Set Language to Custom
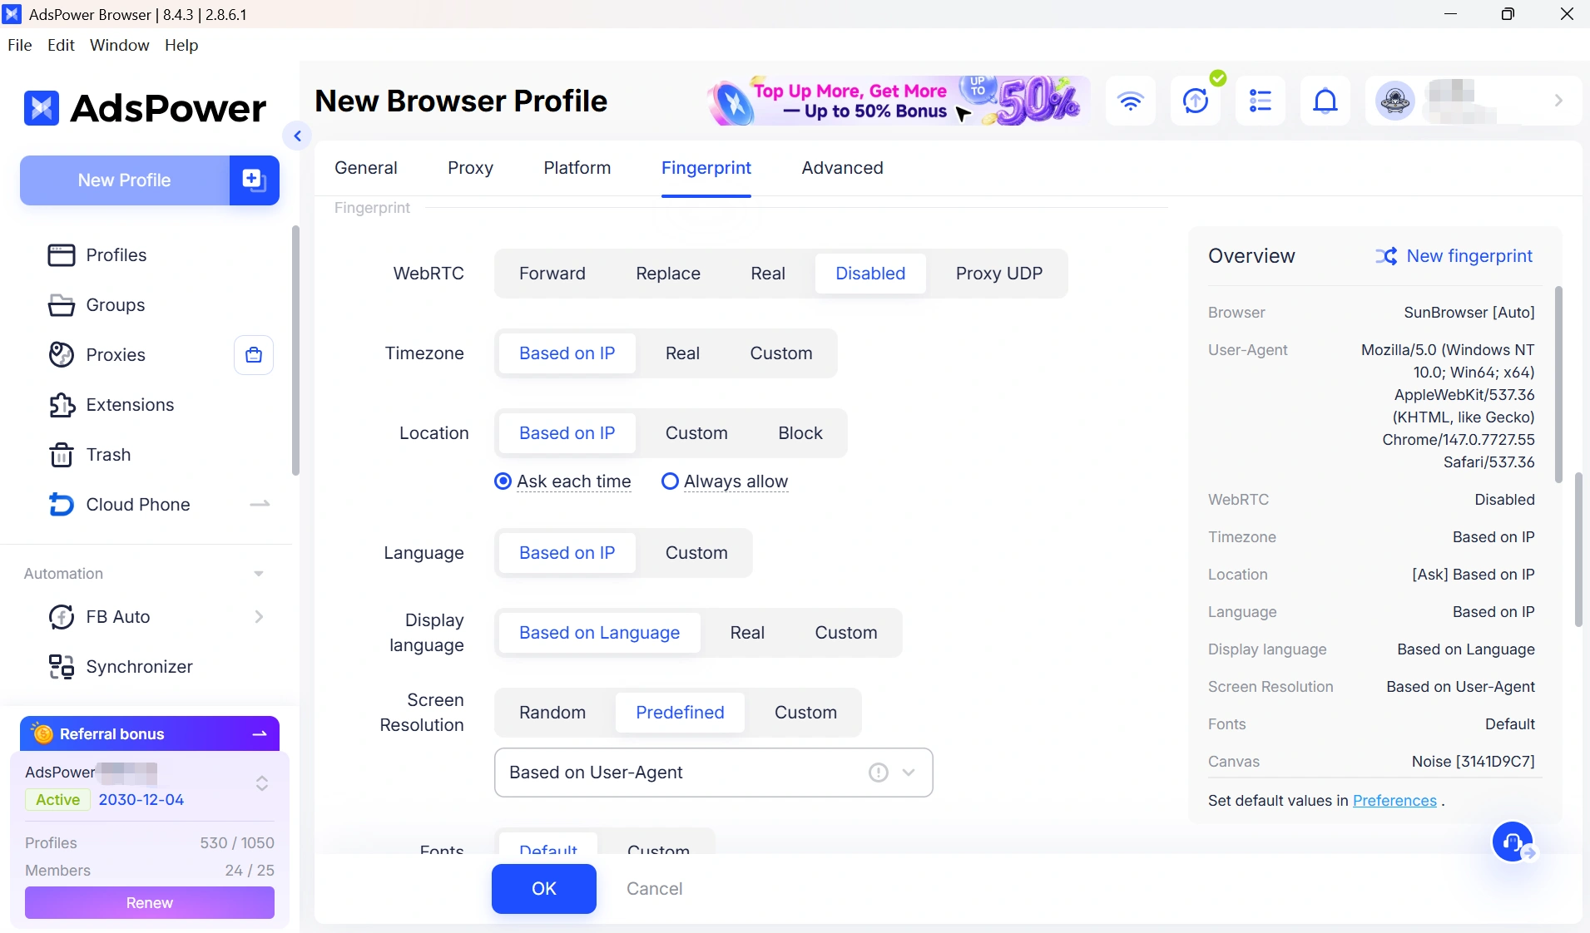The width and height of the screenshot is (1590, 933). click(696, 553)
